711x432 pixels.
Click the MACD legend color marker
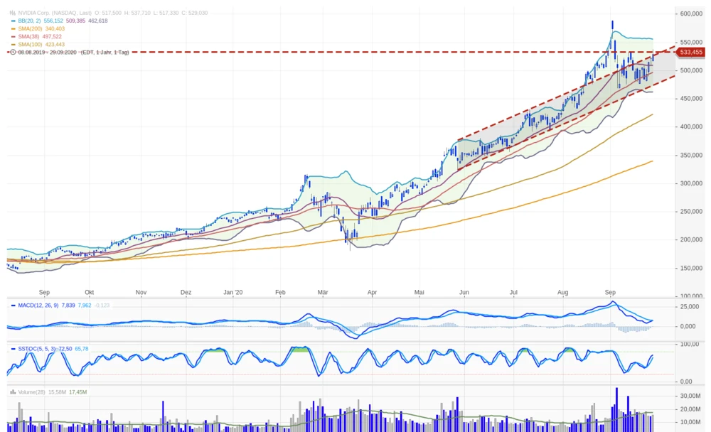click(x=12, y=306)
